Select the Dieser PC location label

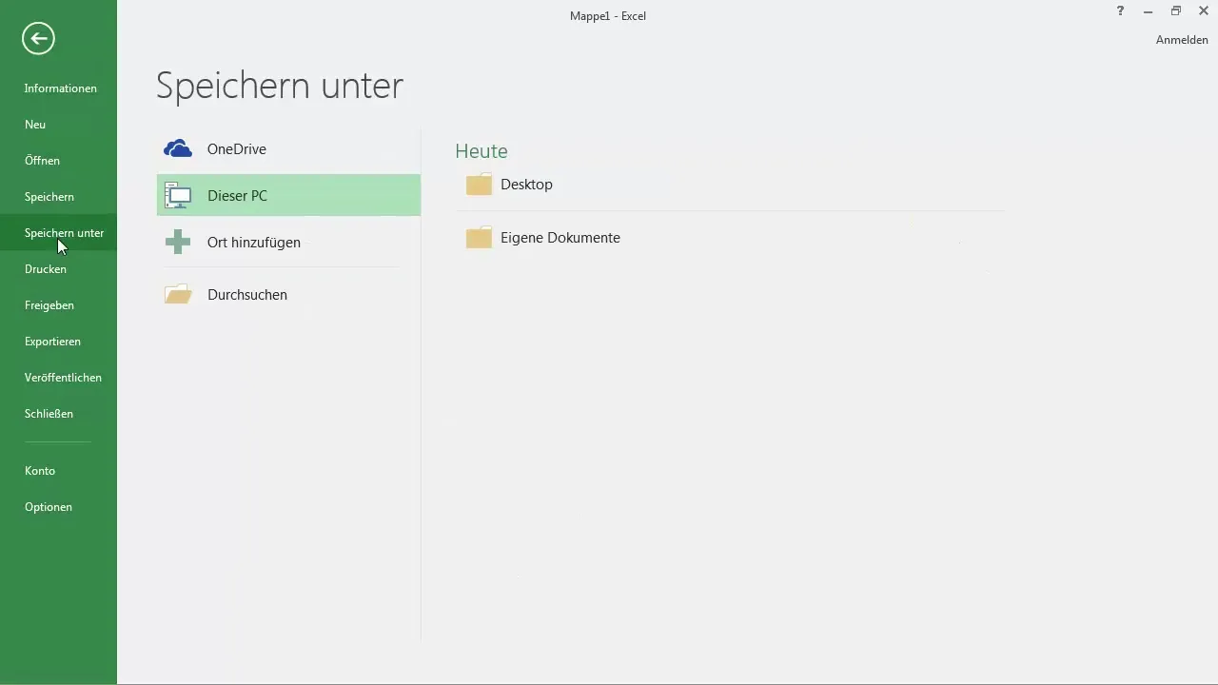pos(237,196)
